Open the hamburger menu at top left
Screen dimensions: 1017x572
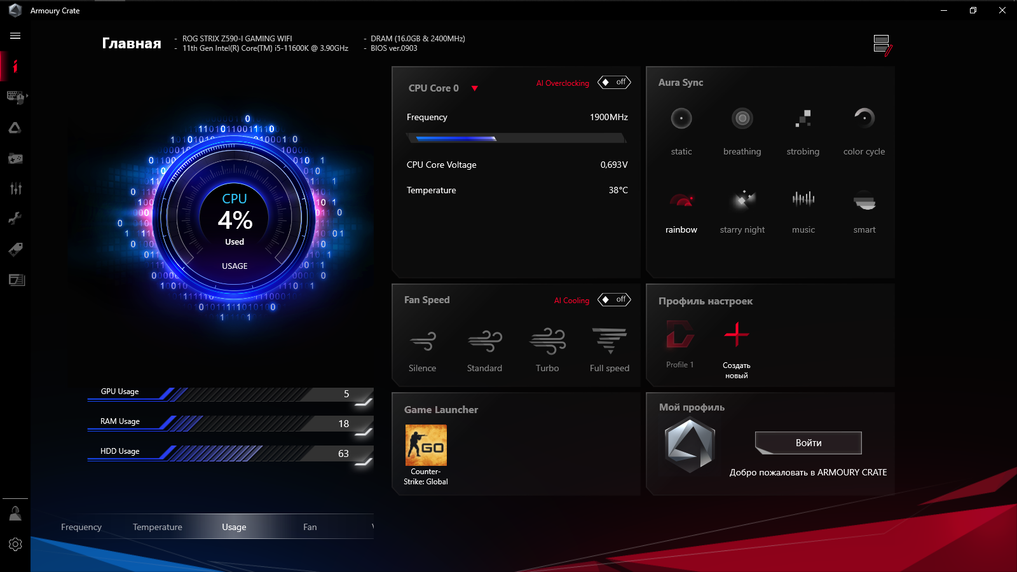point(15,36)
